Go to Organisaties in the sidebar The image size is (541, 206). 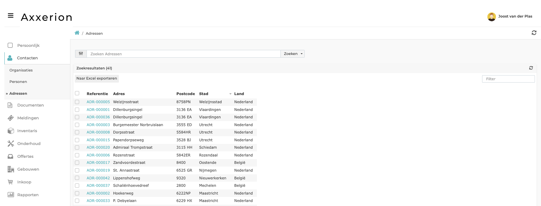pos(21,70)
